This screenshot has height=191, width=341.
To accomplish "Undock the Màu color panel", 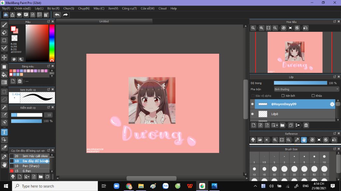I will click(x=49, y=22).
